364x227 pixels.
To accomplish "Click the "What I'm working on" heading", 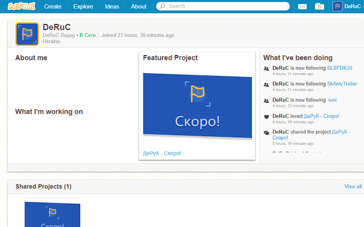I will pyautogui.click(x=49, y=112).
